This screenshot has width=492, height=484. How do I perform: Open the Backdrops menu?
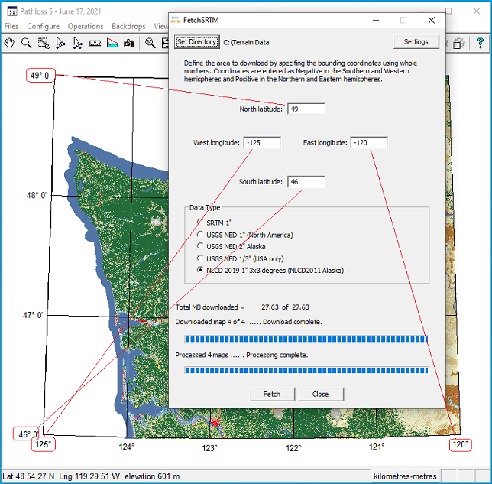[x=128, y=26]
